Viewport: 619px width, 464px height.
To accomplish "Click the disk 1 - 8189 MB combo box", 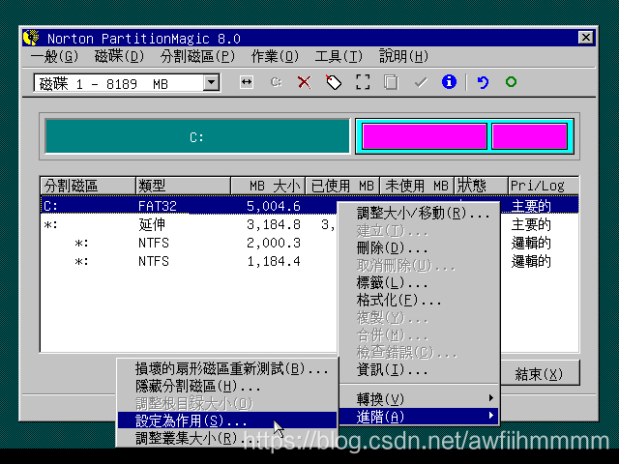I will click(127, 83).
